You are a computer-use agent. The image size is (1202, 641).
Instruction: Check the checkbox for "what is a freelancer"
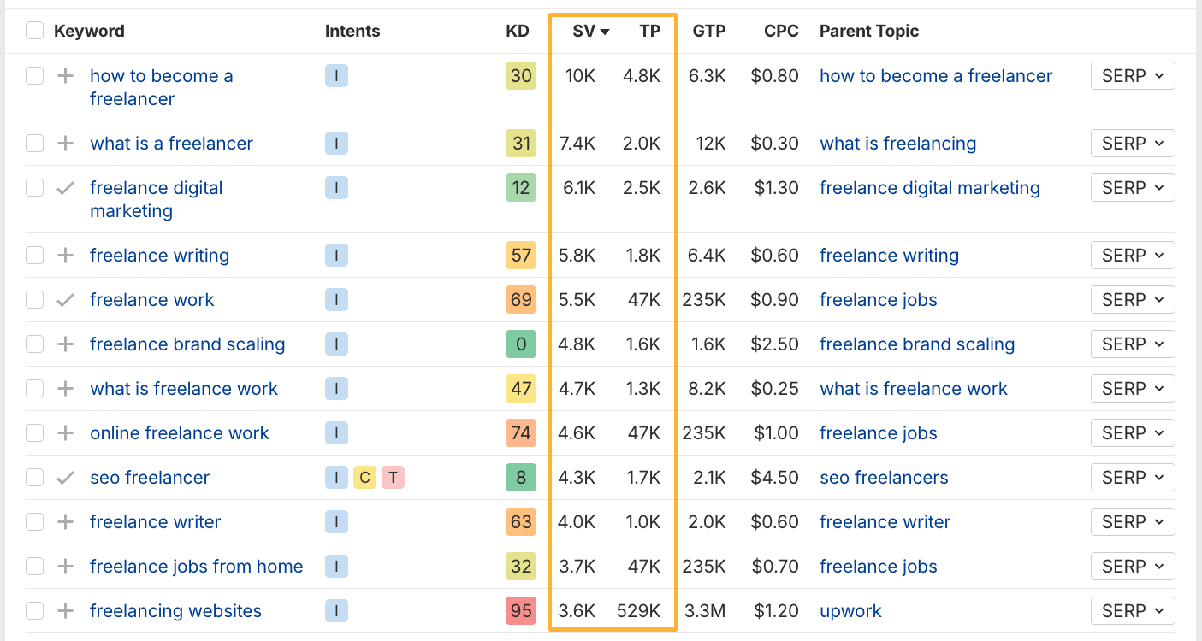[x=34, y=143]
